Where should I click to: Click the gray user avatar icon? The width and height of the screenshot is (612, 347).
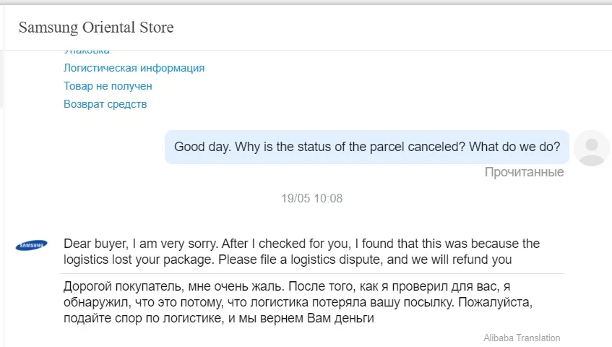coord(591,148)
